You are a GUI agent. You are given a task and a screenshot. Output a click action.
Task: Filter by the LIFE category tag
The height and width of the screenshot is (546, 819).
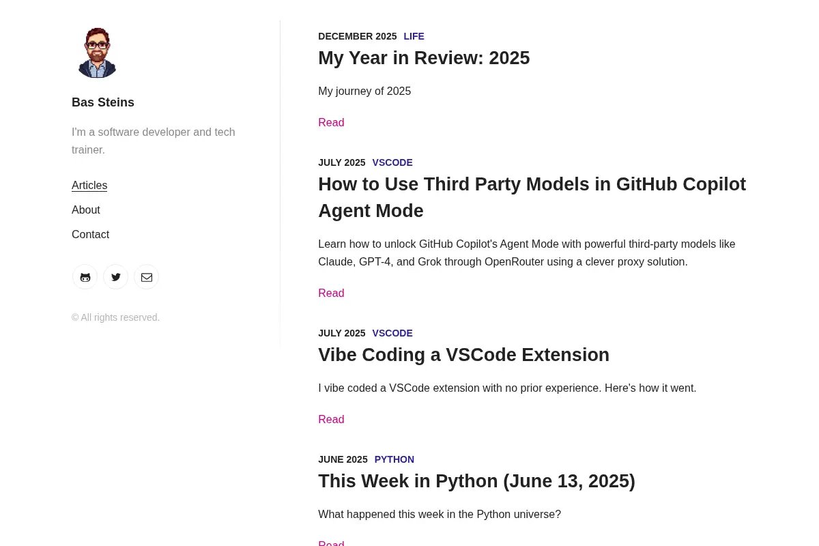click(x=414, y=36)
